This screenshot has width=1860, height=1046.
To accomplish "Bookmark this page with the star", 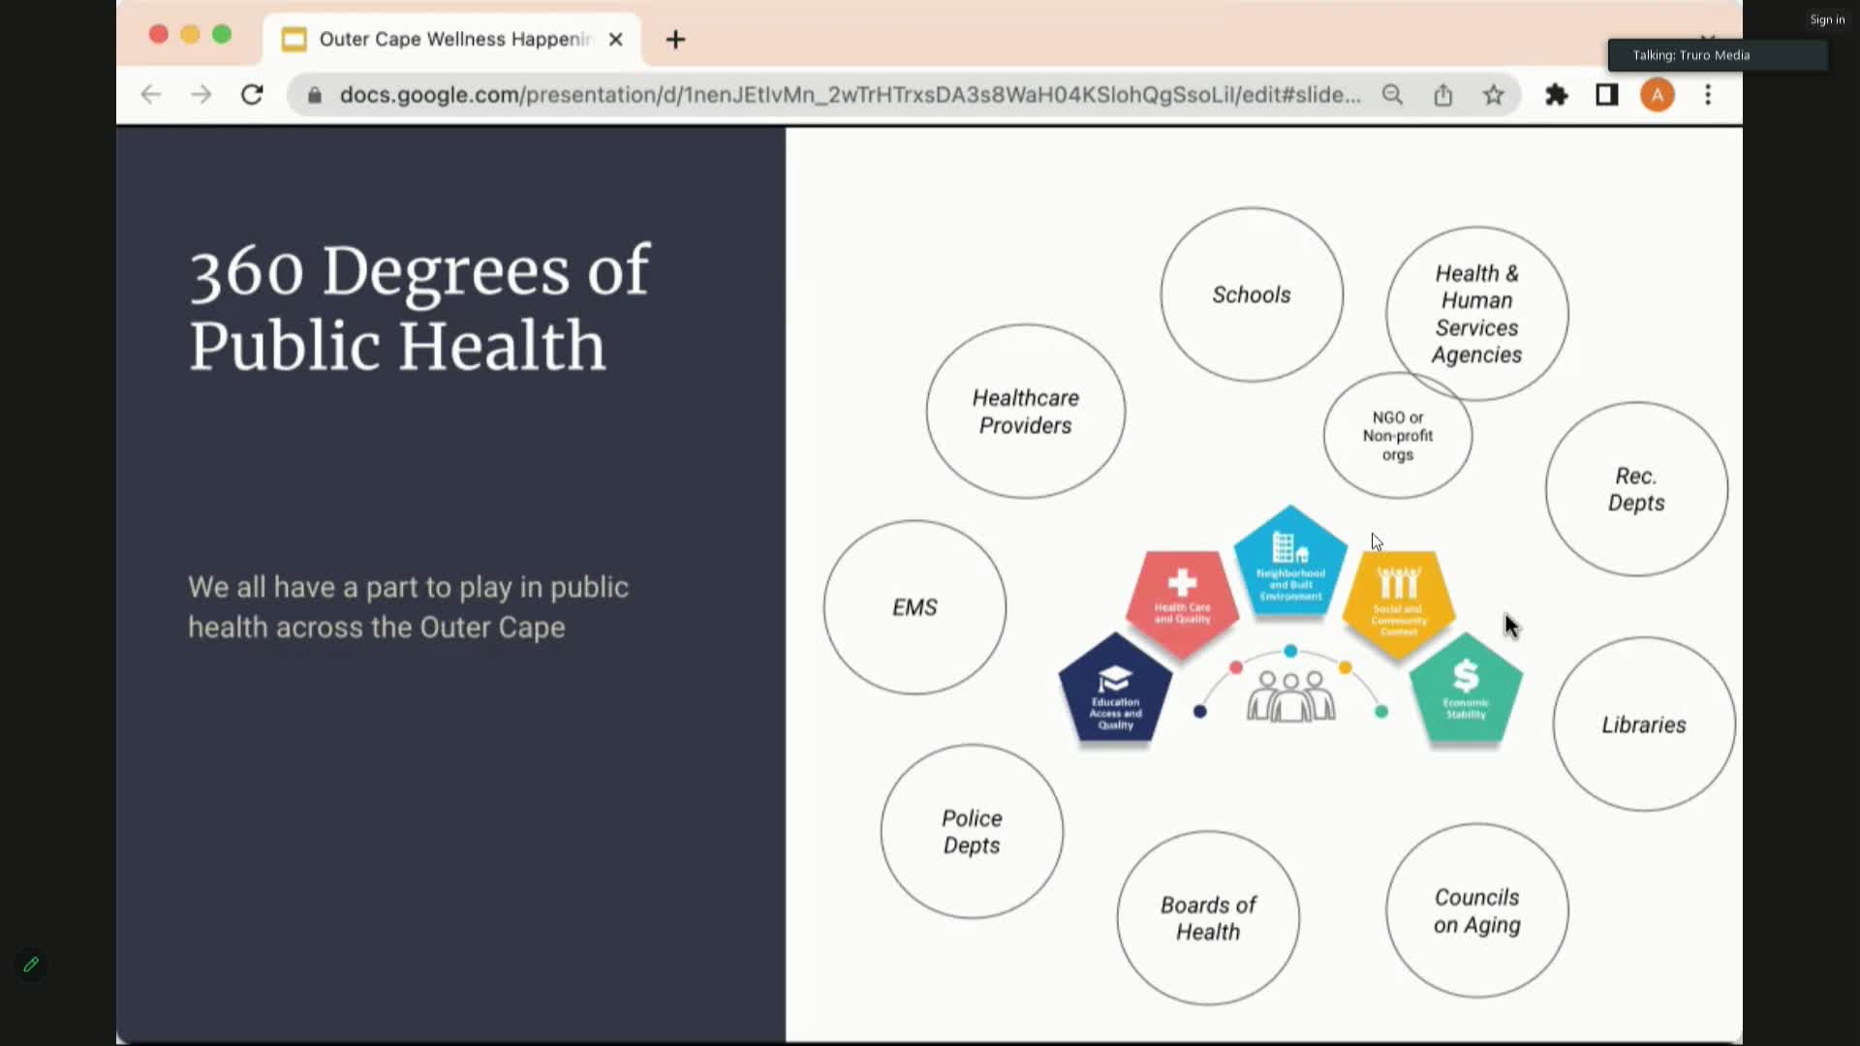I will (x=1494, y=95).
